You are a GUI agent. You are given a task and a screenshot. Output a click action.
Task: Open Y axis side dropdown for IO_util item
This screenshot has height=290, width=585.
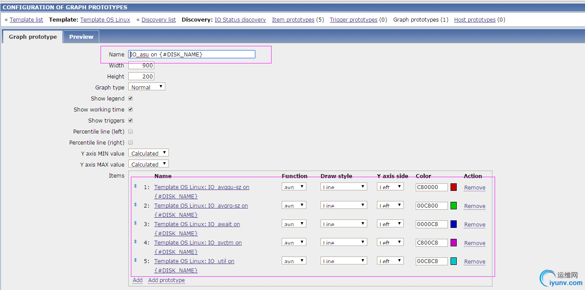pyautogui.click(x=390, y=261)
